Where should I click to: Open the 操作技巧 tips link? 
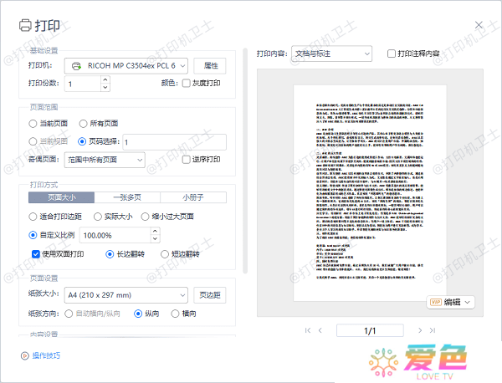pos(46,355)
